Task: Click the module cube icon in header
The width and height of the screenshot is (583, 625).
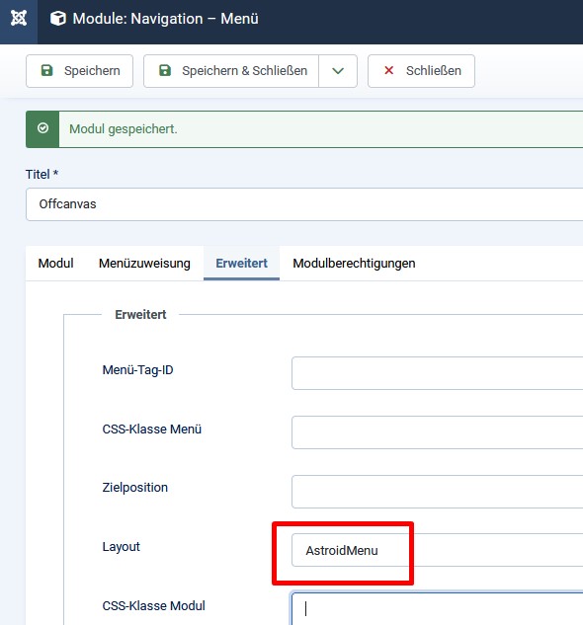Action: [58, 19]
